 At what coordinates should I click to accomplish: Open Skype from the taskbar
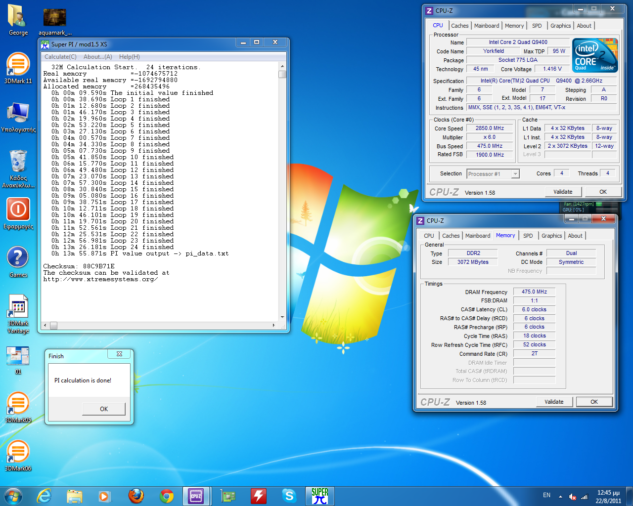pos(289,496)
